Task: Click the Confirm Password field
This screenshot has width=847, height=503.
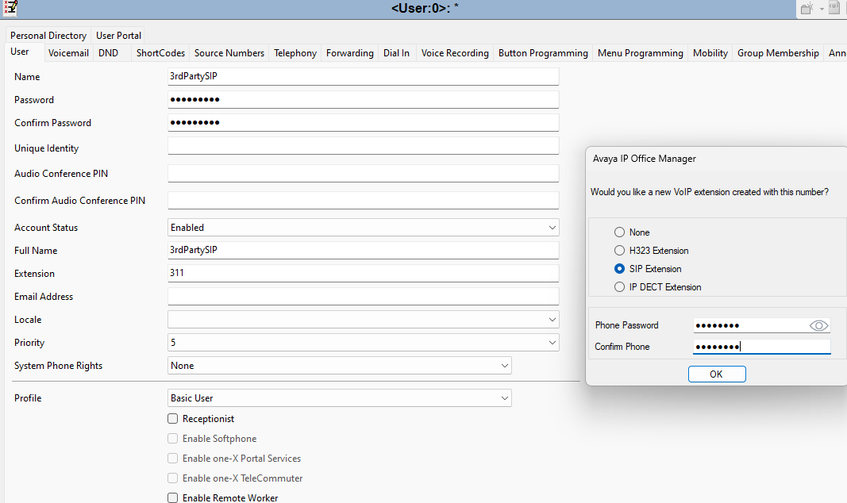Action: [x=363, y=122]
